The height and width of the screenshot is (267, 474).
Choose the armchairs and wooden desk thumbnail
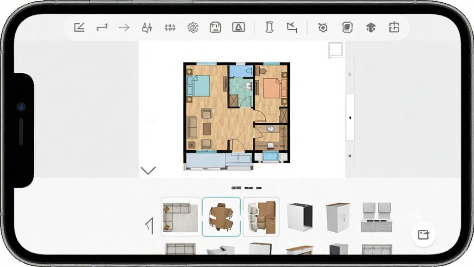point(261,217)
